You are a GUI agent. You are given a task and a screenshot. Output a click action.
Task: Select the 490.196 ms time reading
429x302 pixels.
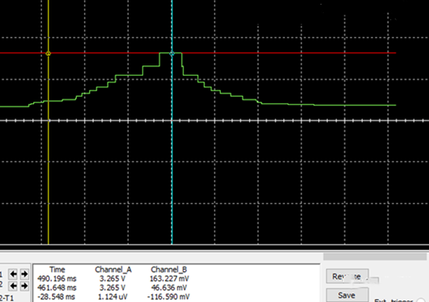coord(57,279)
